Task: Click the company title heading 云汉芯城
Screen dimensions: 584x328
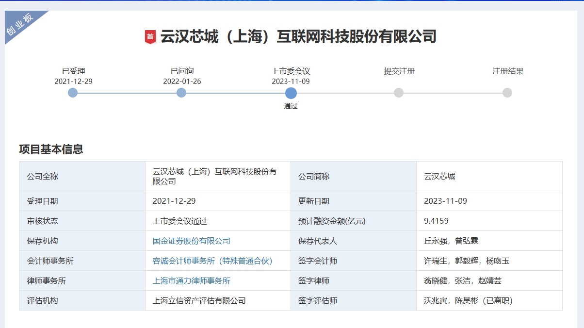Action: pos(298,37)
